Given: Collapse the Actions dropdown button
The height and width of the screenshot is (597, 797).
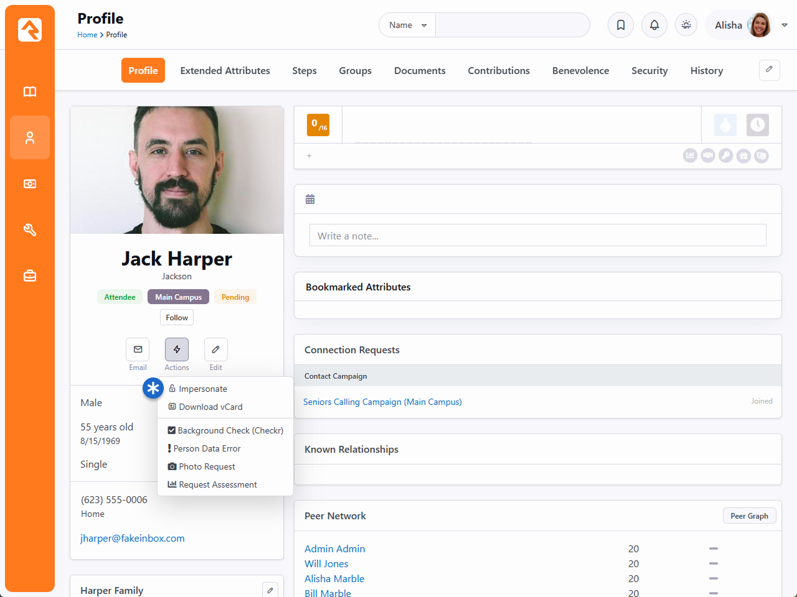Looking at the screenshot, I should pyautogui.click(x=177, y=349).
